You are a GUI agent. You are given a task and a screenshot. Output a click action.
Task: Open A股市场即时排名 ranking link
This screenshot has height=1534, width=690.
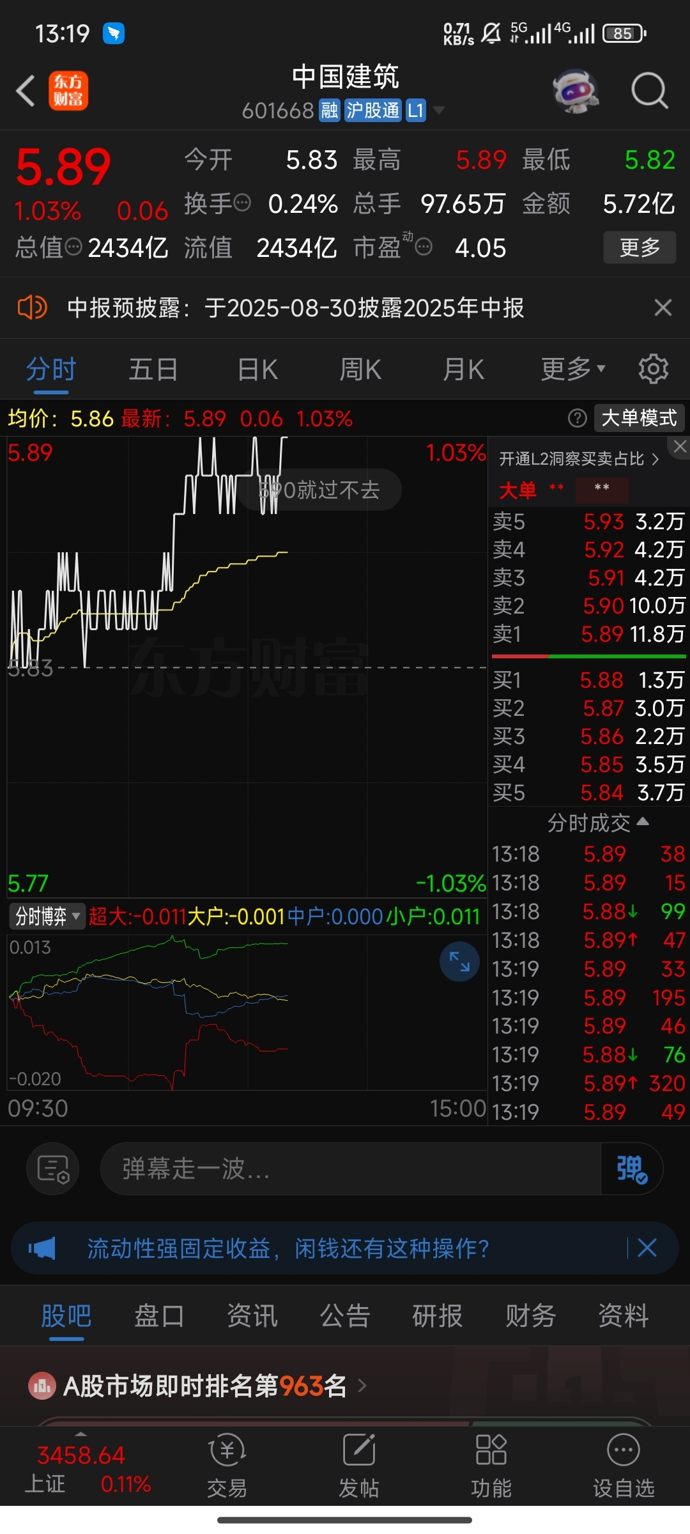coord(215,1386)
